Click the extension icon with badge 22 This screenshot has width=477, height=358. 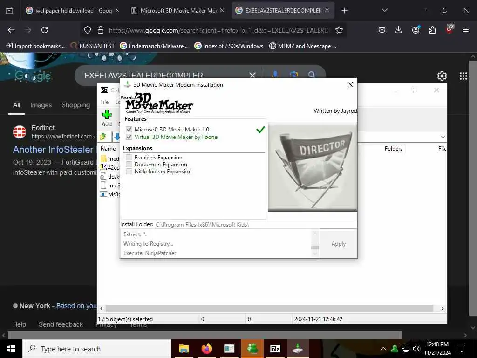(450, 29)
